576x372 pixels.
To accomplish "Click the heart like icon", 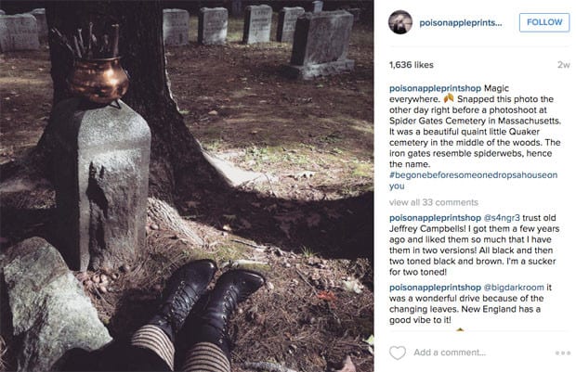I will [x=397, y=353].
